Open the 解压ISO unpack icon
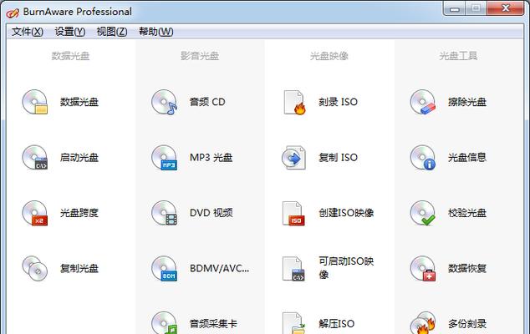This screenshot has height=334, width=530. tap(293, 323)
